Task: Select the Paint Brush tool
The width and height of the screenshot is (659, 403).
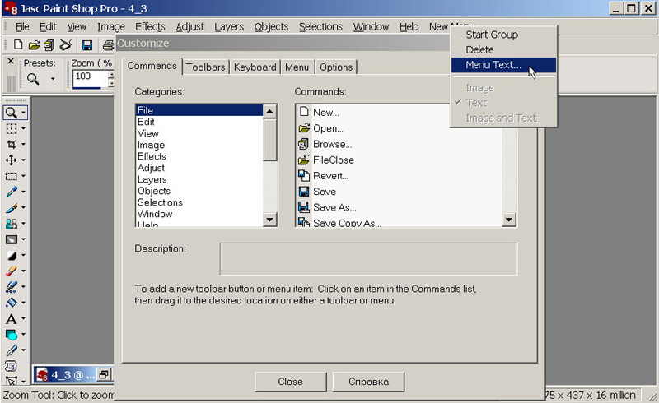Action: [11, 207]
